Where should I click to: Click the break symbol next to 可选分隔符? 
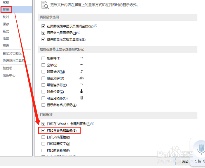(x=81, y=98)
